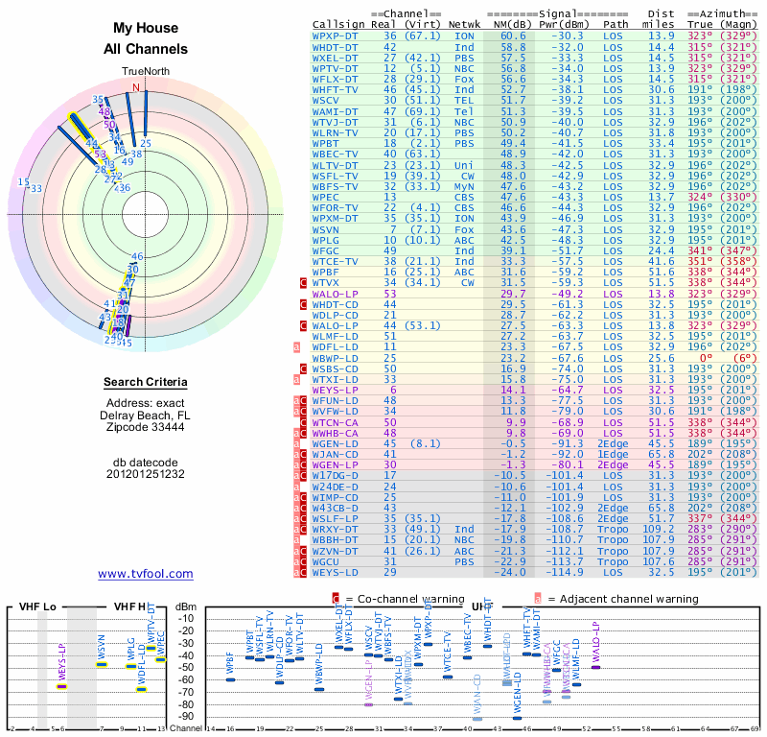
Task: Select the WFLX-DT callsign row
Action: [335, 80]
